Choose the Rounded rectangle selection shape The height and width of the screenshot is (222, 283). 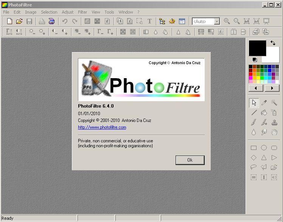pyautogui.click(x=274, y=148)
